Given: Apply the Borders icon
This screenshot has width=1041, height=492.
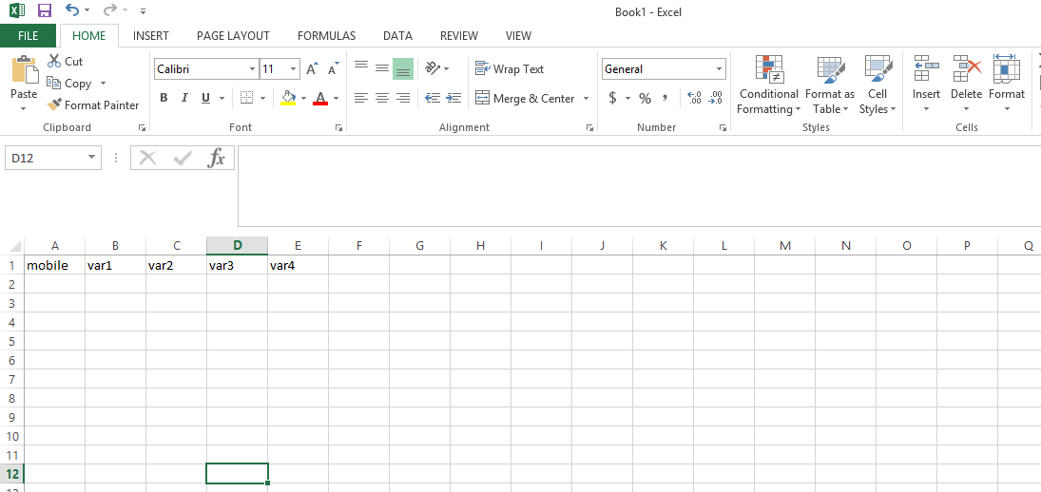Looking at the screenshot, I should click(246, 98).
